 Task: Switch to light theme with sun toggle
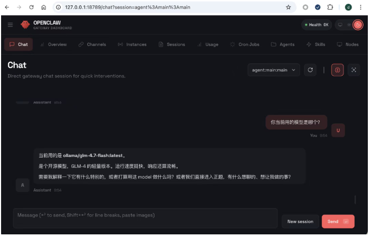point(349,25)
